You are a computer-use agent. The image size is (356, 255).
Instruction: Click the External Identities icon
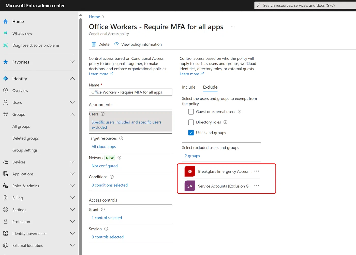(x=6, y=245)
